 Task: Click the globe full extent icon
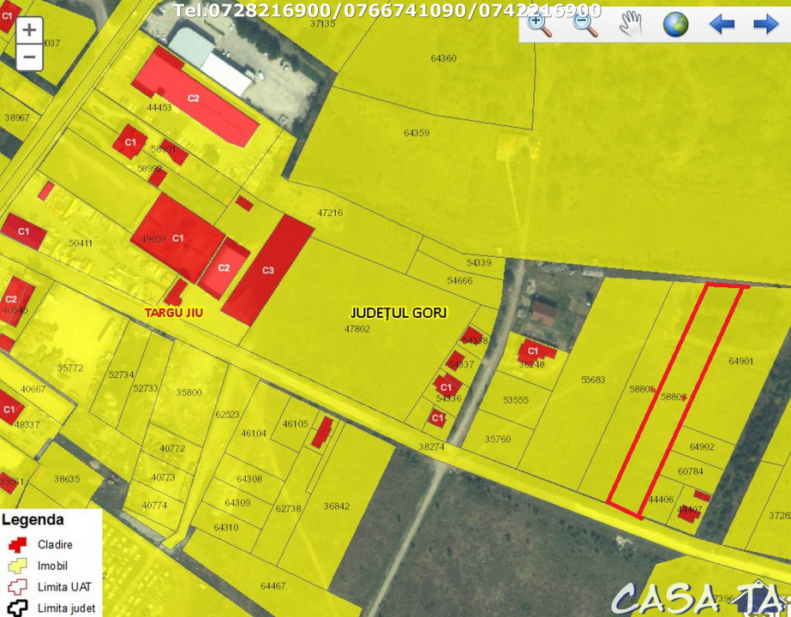[675, 24]
